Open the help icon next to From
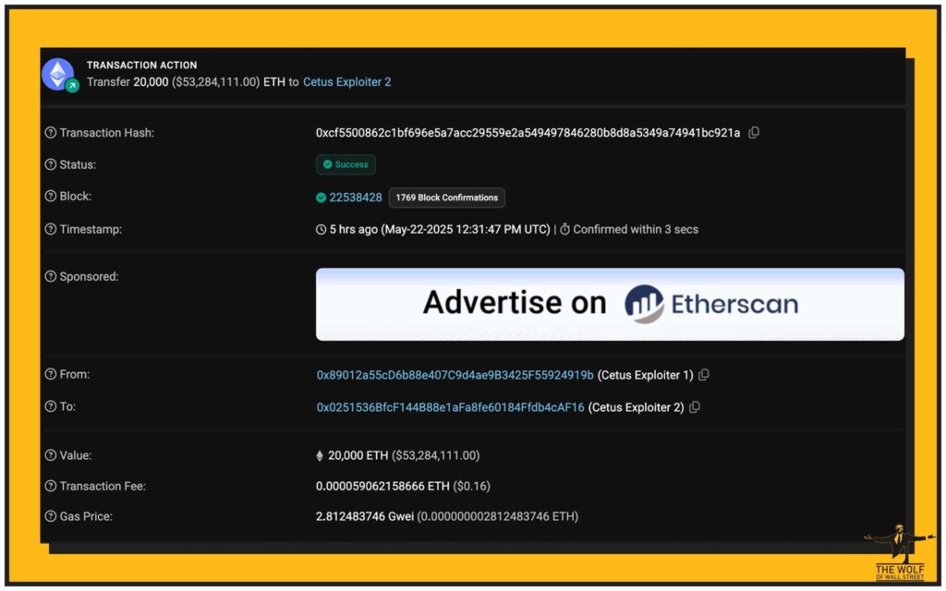The image size is (946, 591). coord(51,374)
